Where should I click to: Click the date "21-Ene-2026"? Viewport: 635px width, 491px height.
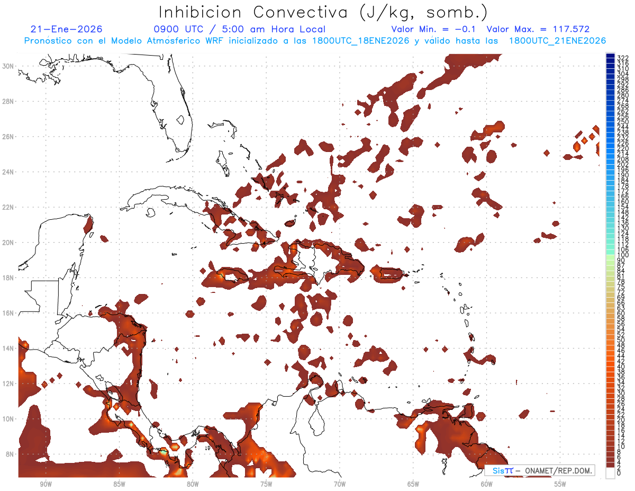[x=67, y=29]
